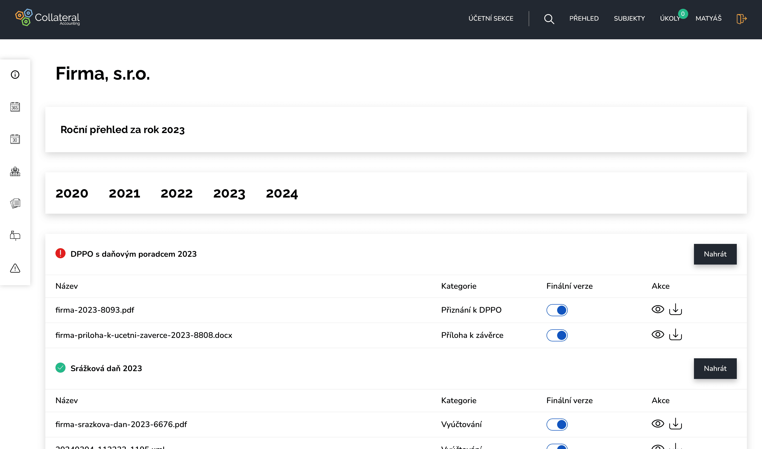This screenshot has height=449, width=762.
Task: Open the warning triangle sidebar icon
Action: click(x=15, y=268)
